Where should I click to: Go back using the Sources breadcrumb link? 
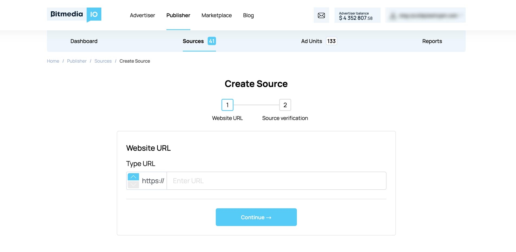pyautogui.click(x=103, y=61)
